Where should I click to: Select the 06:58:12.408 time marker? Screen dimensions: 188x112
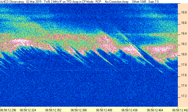pos(104,110)
